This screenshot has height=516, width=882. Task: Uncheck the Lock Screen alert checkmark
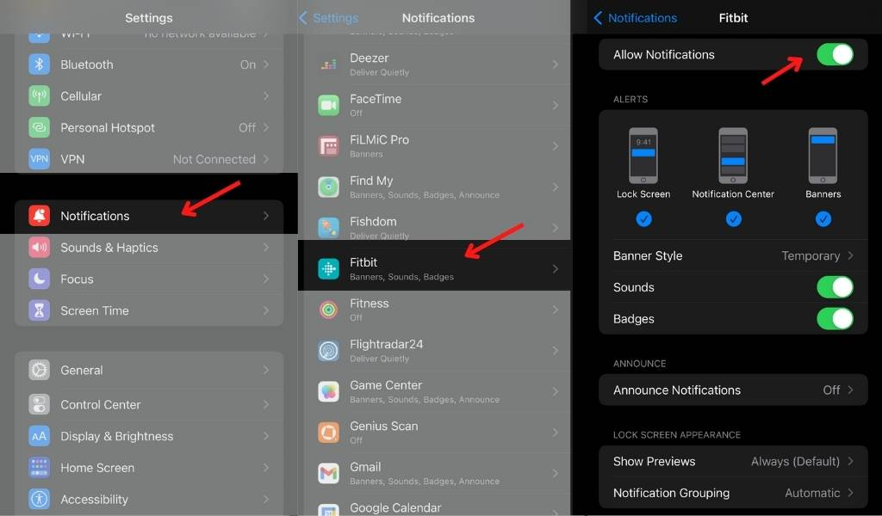(x=643, y=219)
